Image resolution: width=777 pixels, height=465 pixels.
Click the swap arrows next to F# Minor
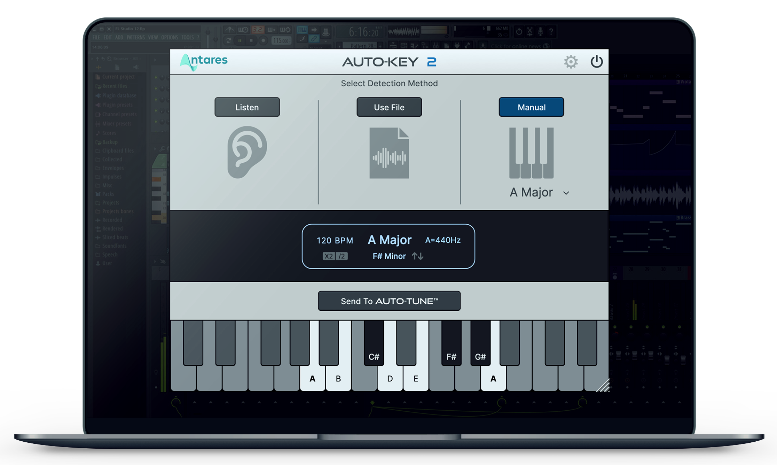click(417, 256)
